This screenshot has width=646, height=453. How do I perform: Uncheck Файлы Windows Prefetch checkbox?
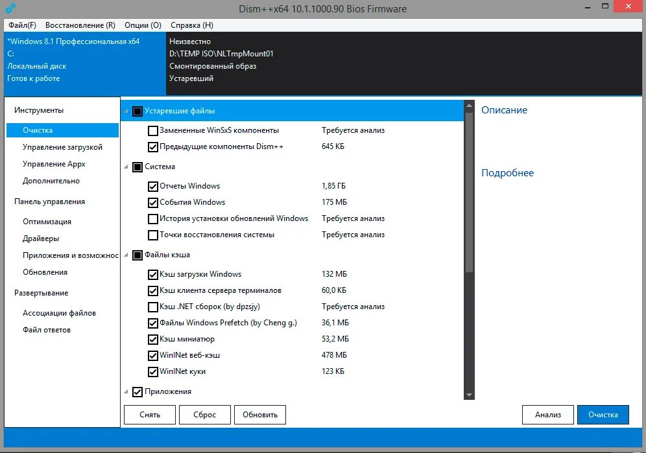[x=153, y=323]
